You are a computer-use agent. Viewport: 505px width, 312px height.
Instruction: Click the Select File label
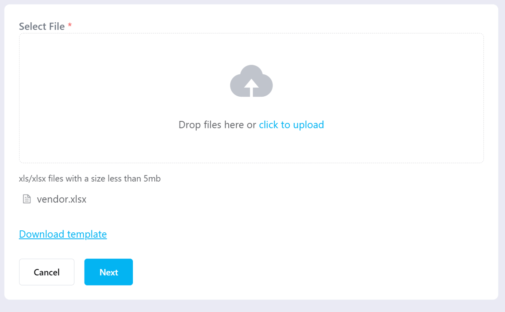pos(42,26)
